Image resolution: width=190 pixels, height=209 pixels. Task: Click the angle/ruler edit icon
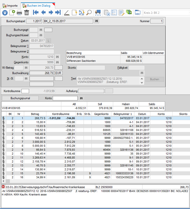coord(67,13)
